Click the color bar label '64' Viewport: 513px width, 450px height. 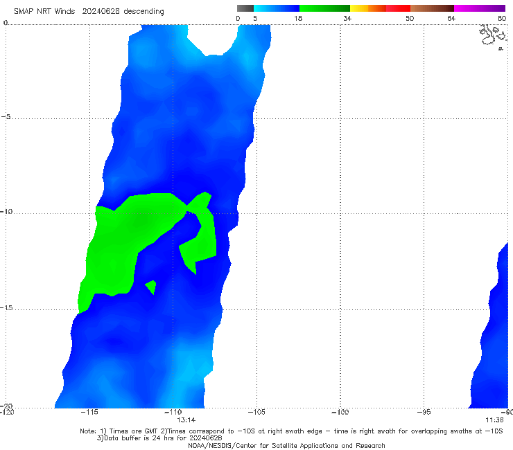[x=451, y=18]
